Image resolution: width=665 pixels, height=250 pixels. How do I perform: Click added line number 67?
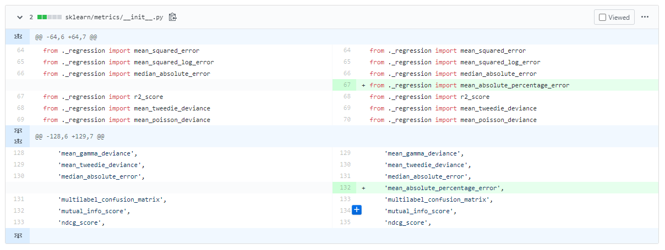(x=346, y=85)
